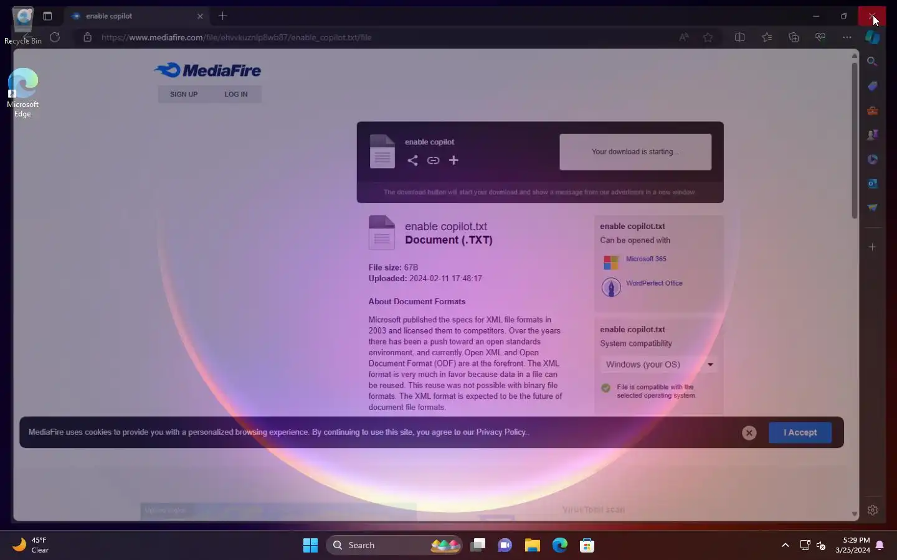Add file to account plus icon
897x560 pixels.
(x=453, y=161)
